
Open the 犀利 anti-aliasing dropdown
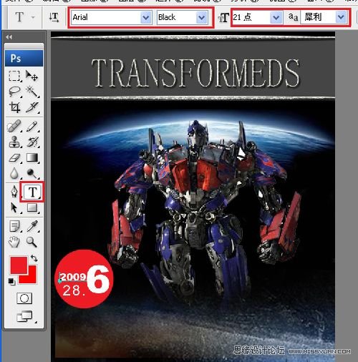(341, 17)
